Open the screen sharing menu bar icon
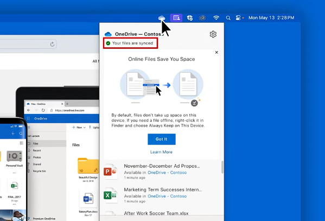The height and width of the screenshot is (221, 325). tap(176, 18)
